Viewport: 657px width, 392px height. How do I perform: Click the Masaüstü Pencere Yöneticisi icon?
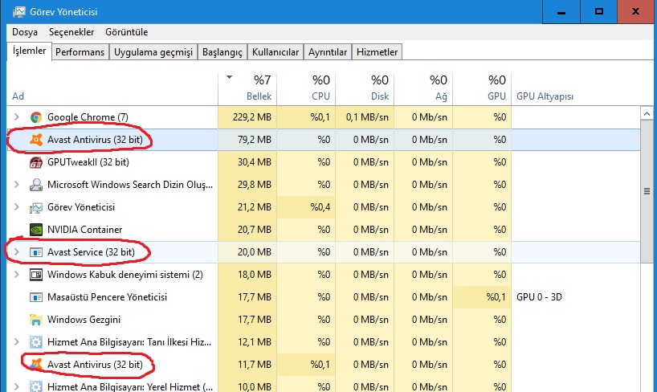pos(36,297)
